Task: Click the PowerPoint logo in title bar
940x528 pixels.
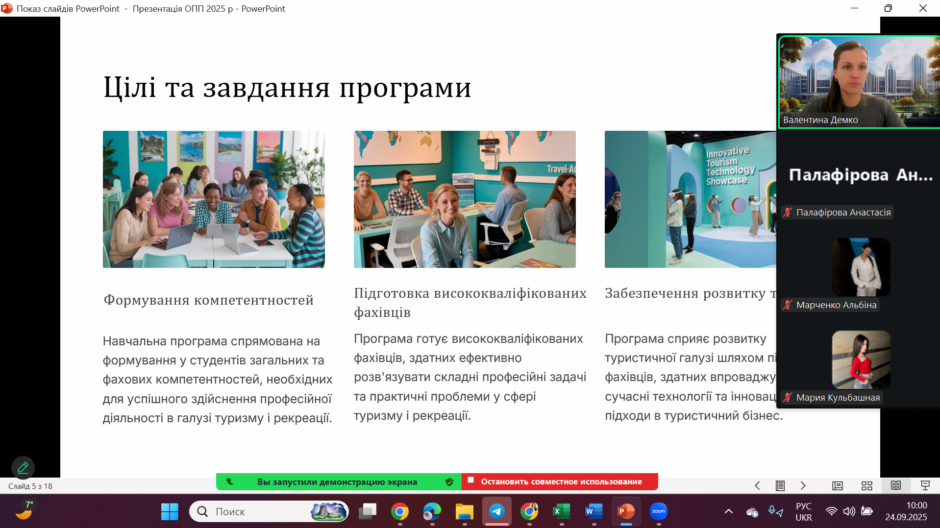Action: (6, 8)
